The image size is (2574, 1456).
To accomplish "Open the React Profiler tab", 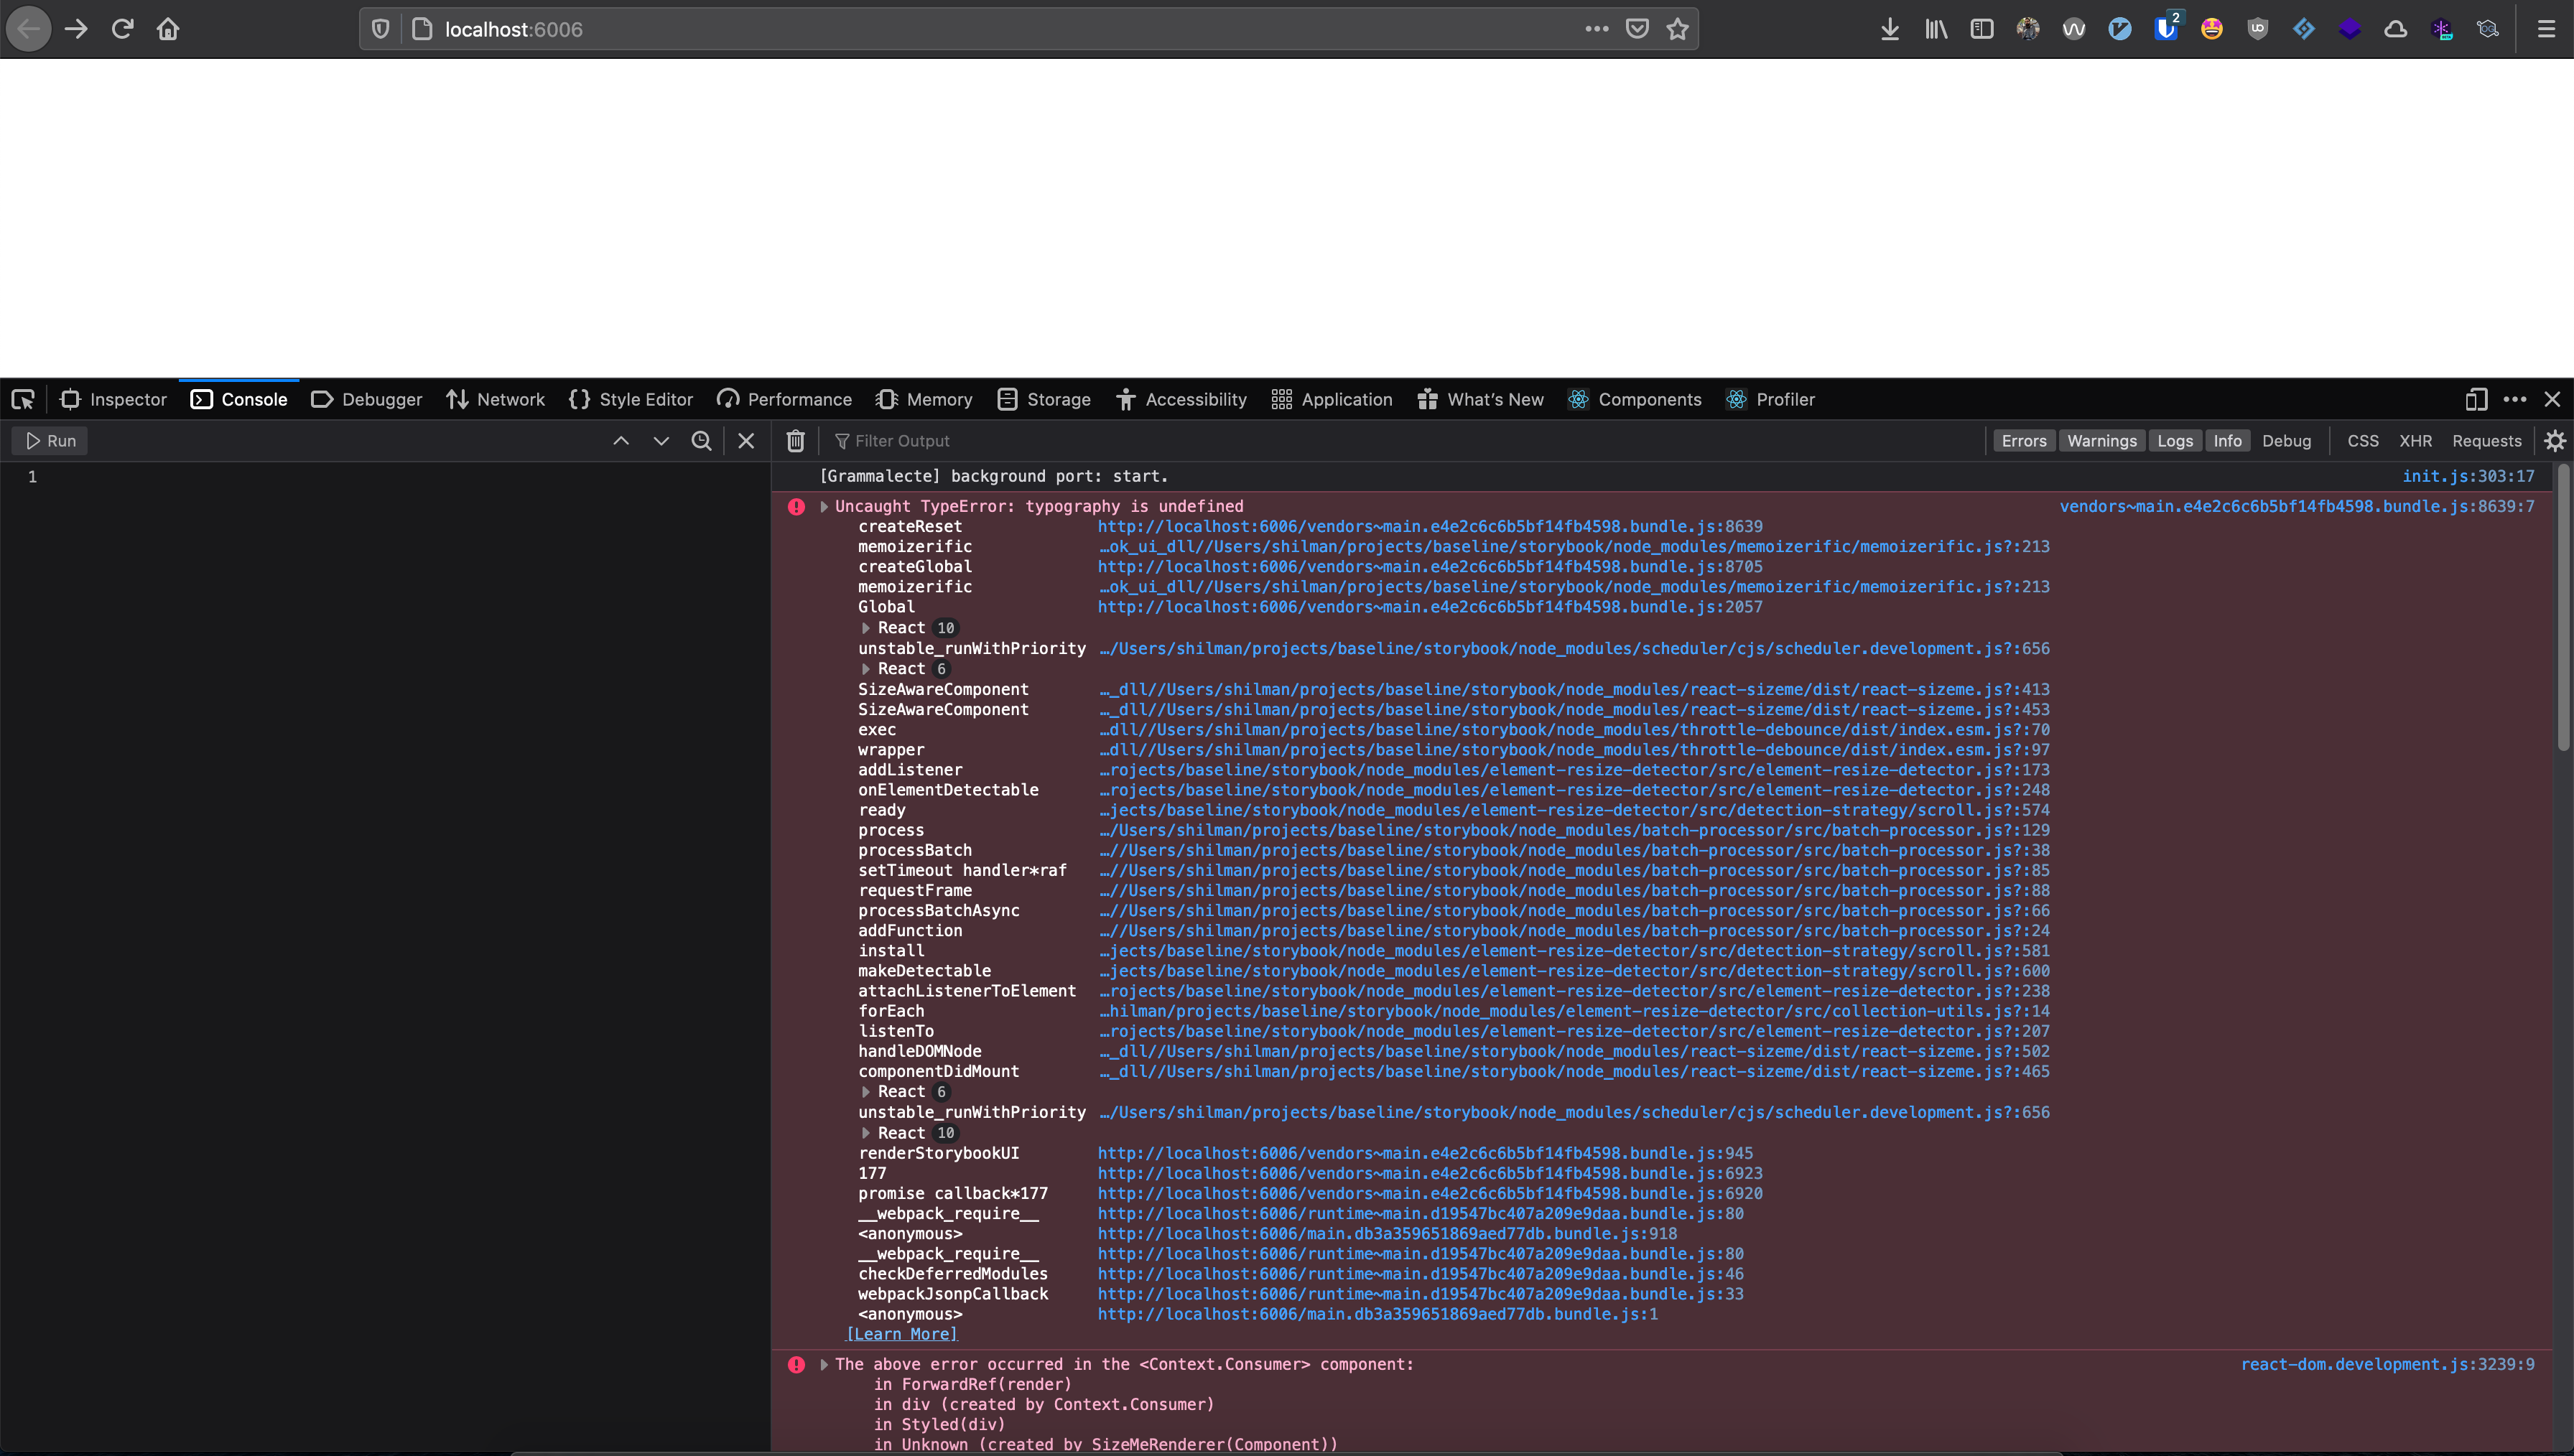I will (1771, 399).
